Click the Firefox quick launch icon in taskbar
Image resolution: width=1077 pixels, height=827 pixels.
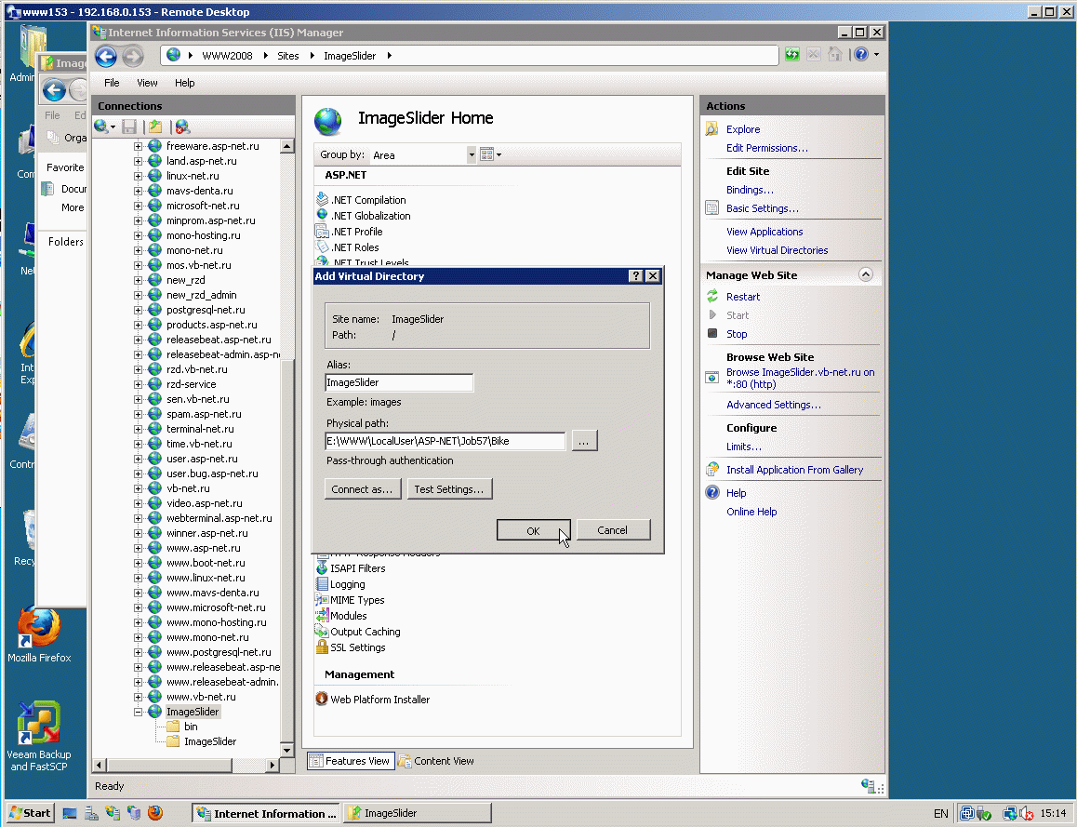(x=156, y=813)
